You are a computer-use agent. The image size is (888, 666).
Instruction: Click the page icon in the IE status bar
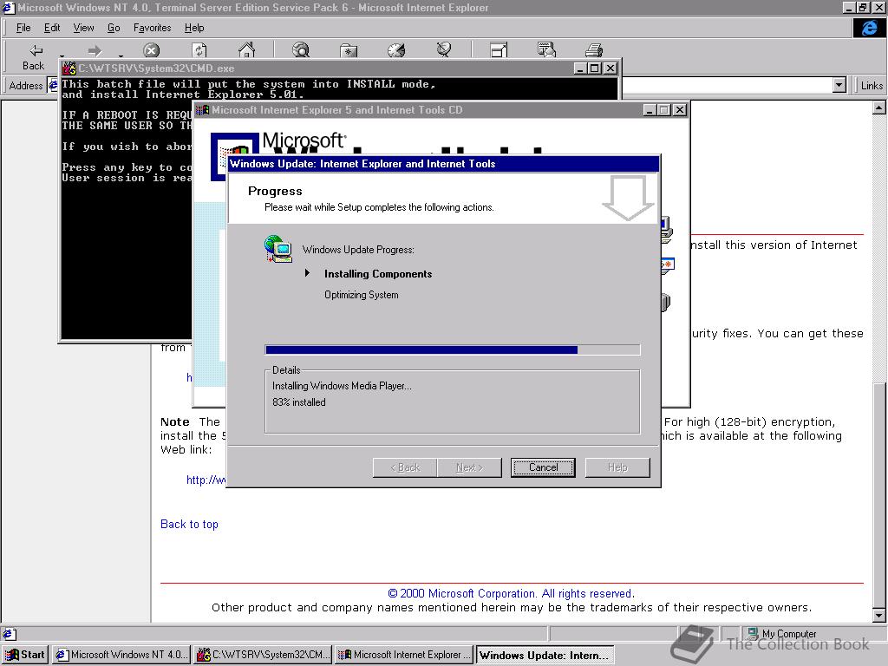coord(10,634)
